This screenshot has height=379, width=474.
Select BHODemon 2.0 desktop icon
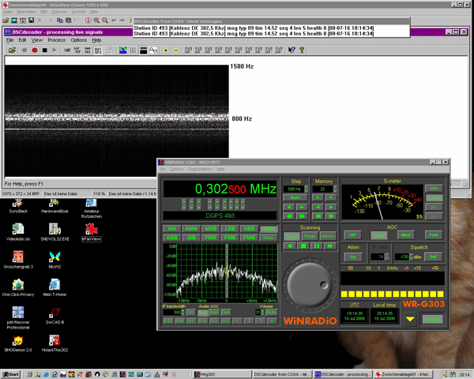tap(18, 343)
